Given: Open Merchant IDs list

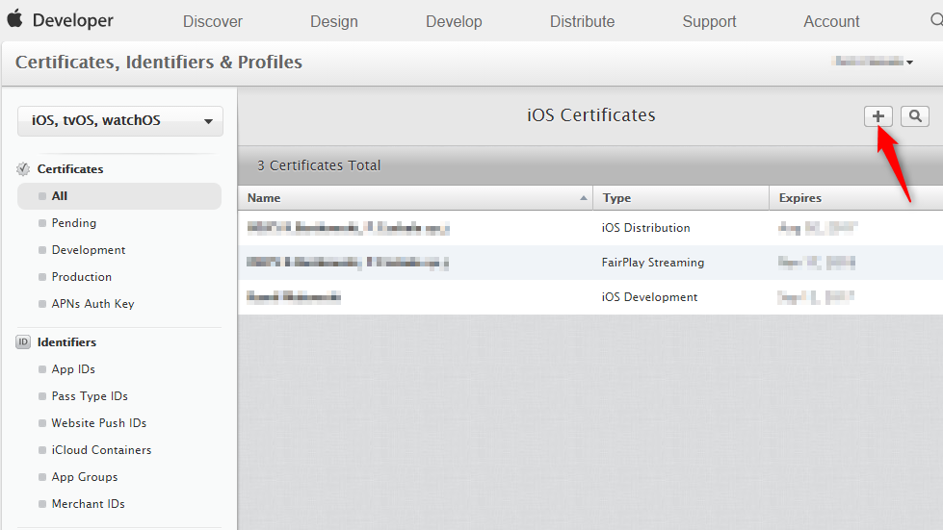Looking at the screenshot, I should 89,504.
